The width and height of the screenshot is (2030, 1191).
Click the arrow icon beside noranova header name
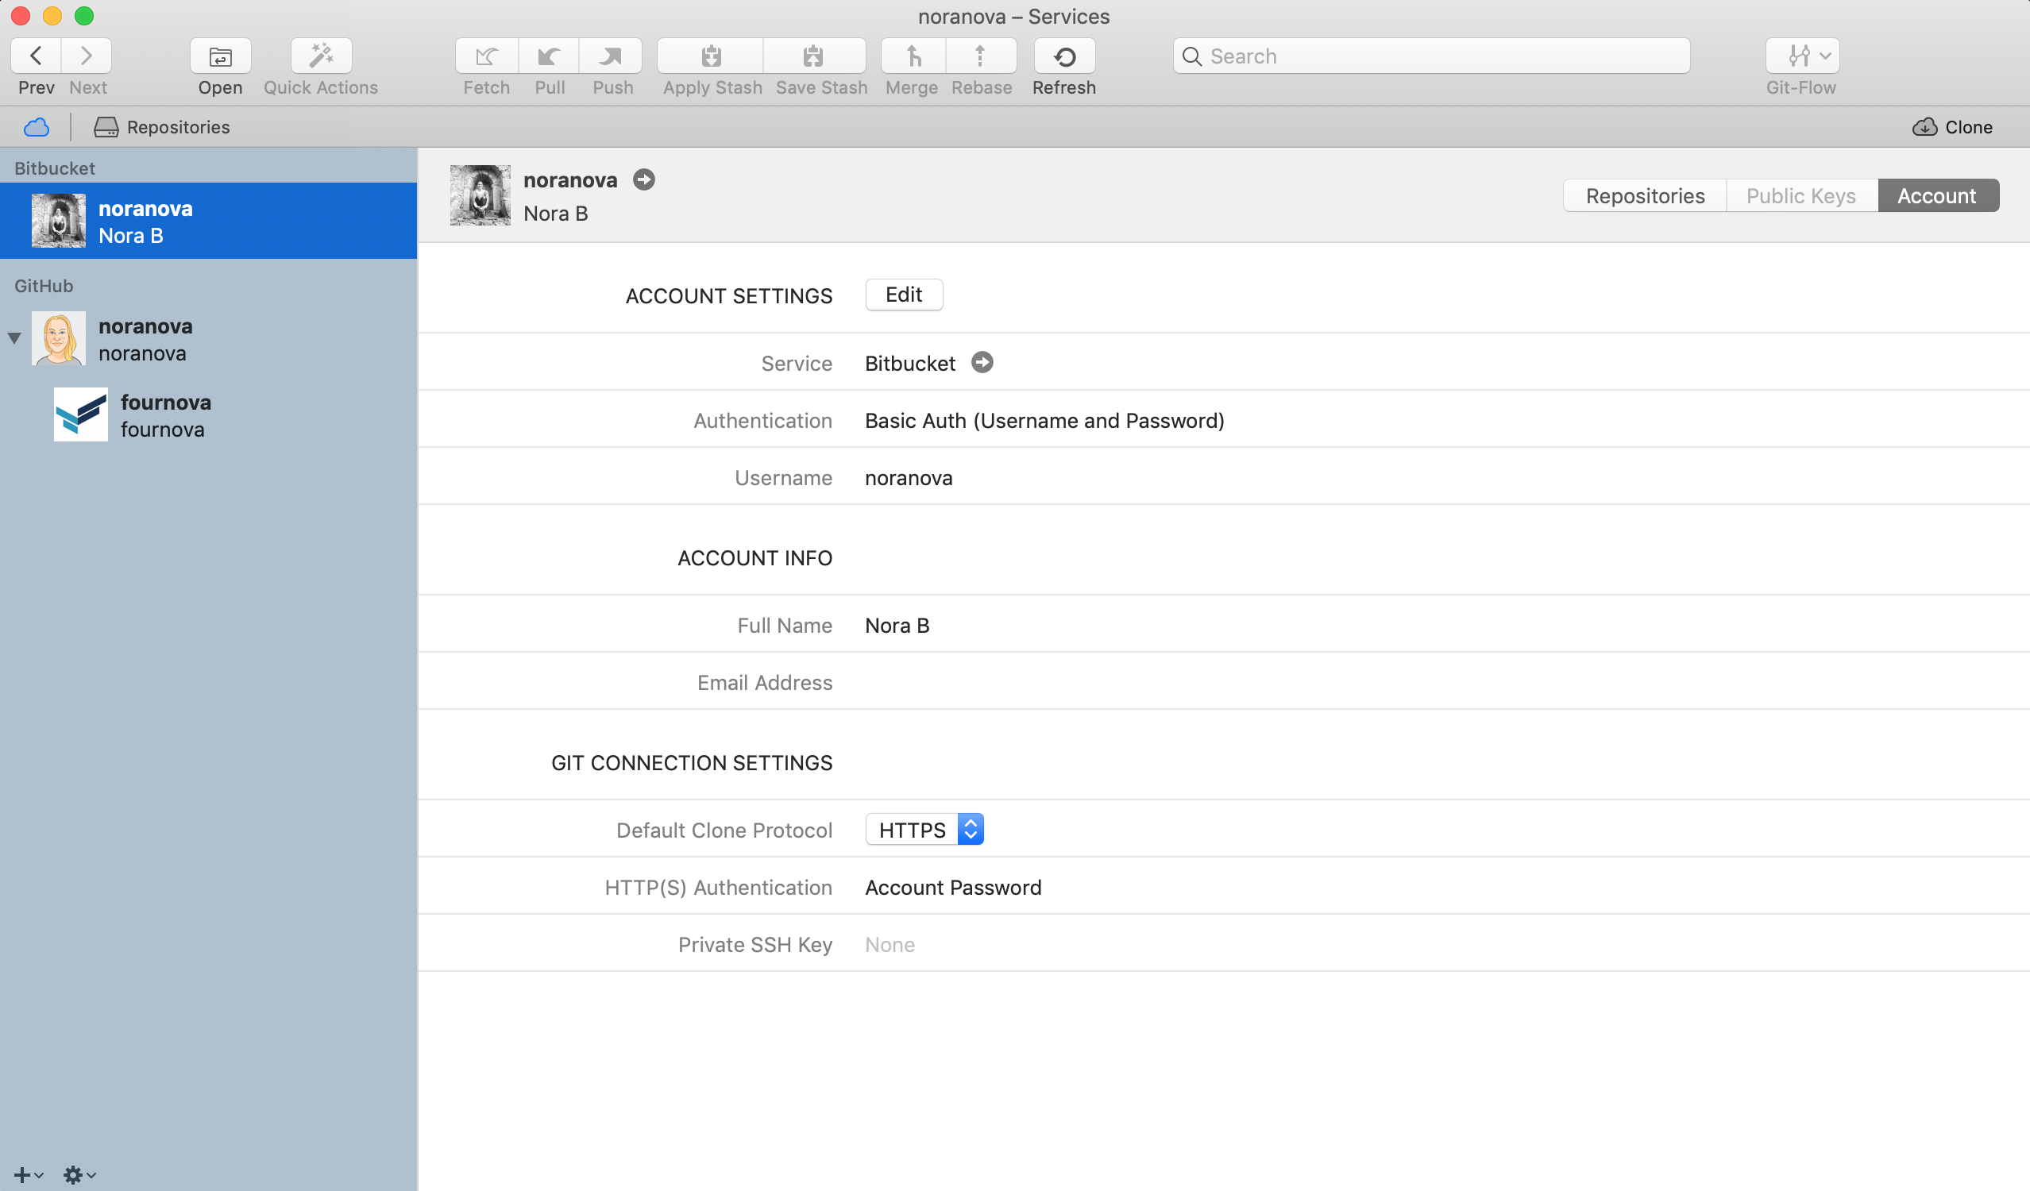coord(643,179)
